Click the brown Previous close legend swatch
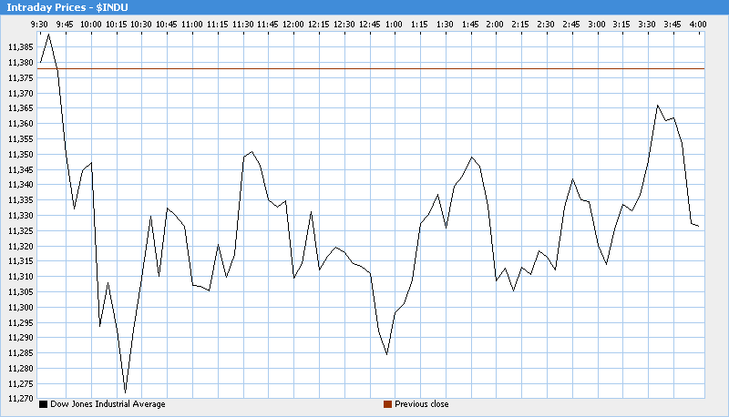Viewport: 729px width, 417px height. click(x=387, y=404)
